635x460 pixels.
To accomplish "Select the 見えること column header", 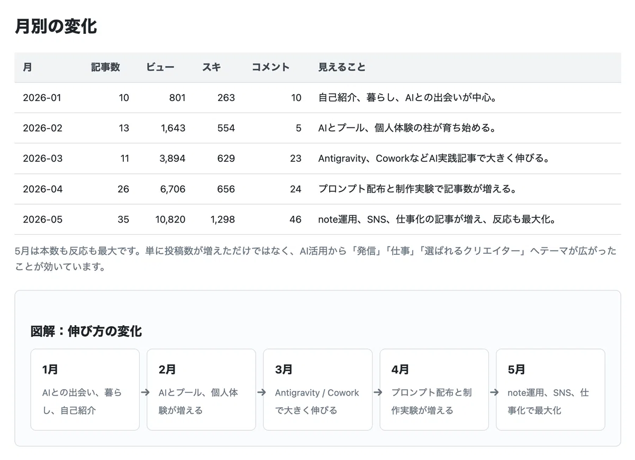I will 342,67.
